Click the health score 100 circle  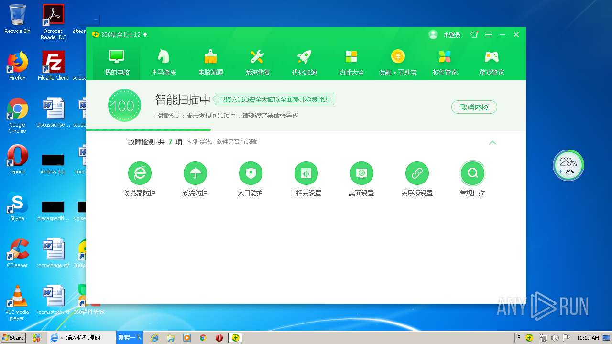(124, 106)
